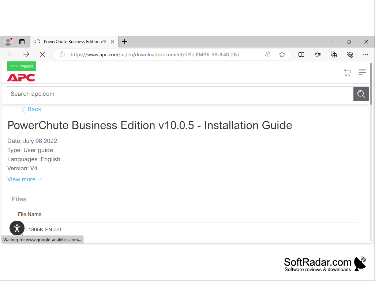Click the Search apc.com field
Image resolution: width=375 pixels, height=281 pixels.
tap(180, 94)
